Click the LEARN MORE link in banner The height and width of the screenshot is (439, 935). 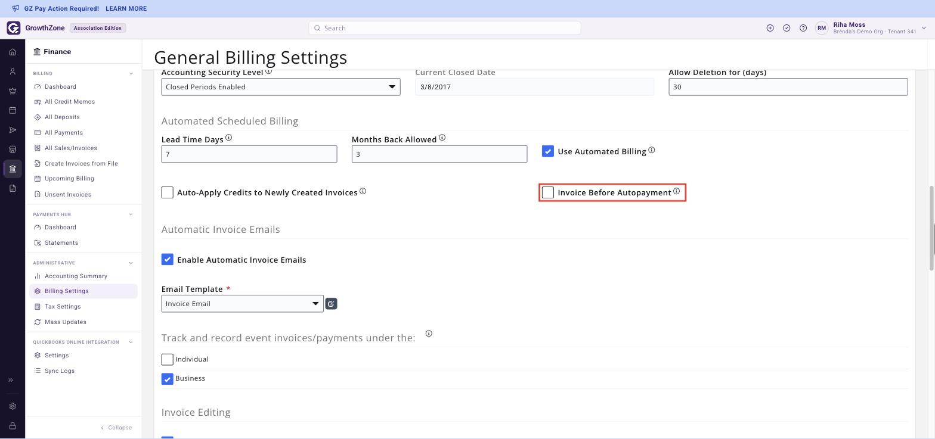coord(126,9)
